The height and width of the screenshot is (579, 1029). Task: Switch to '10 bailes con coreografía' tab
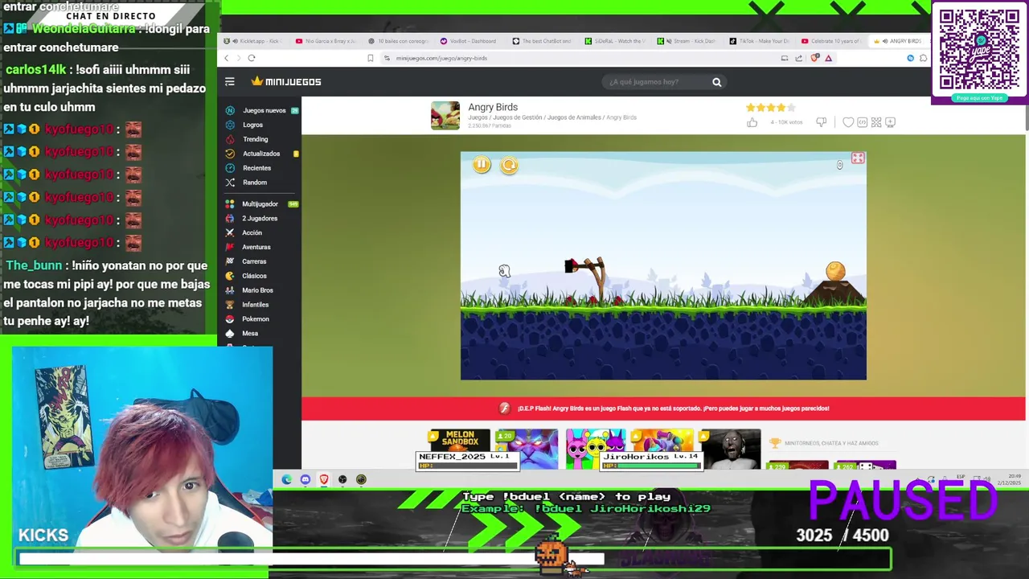click(400, 41)
